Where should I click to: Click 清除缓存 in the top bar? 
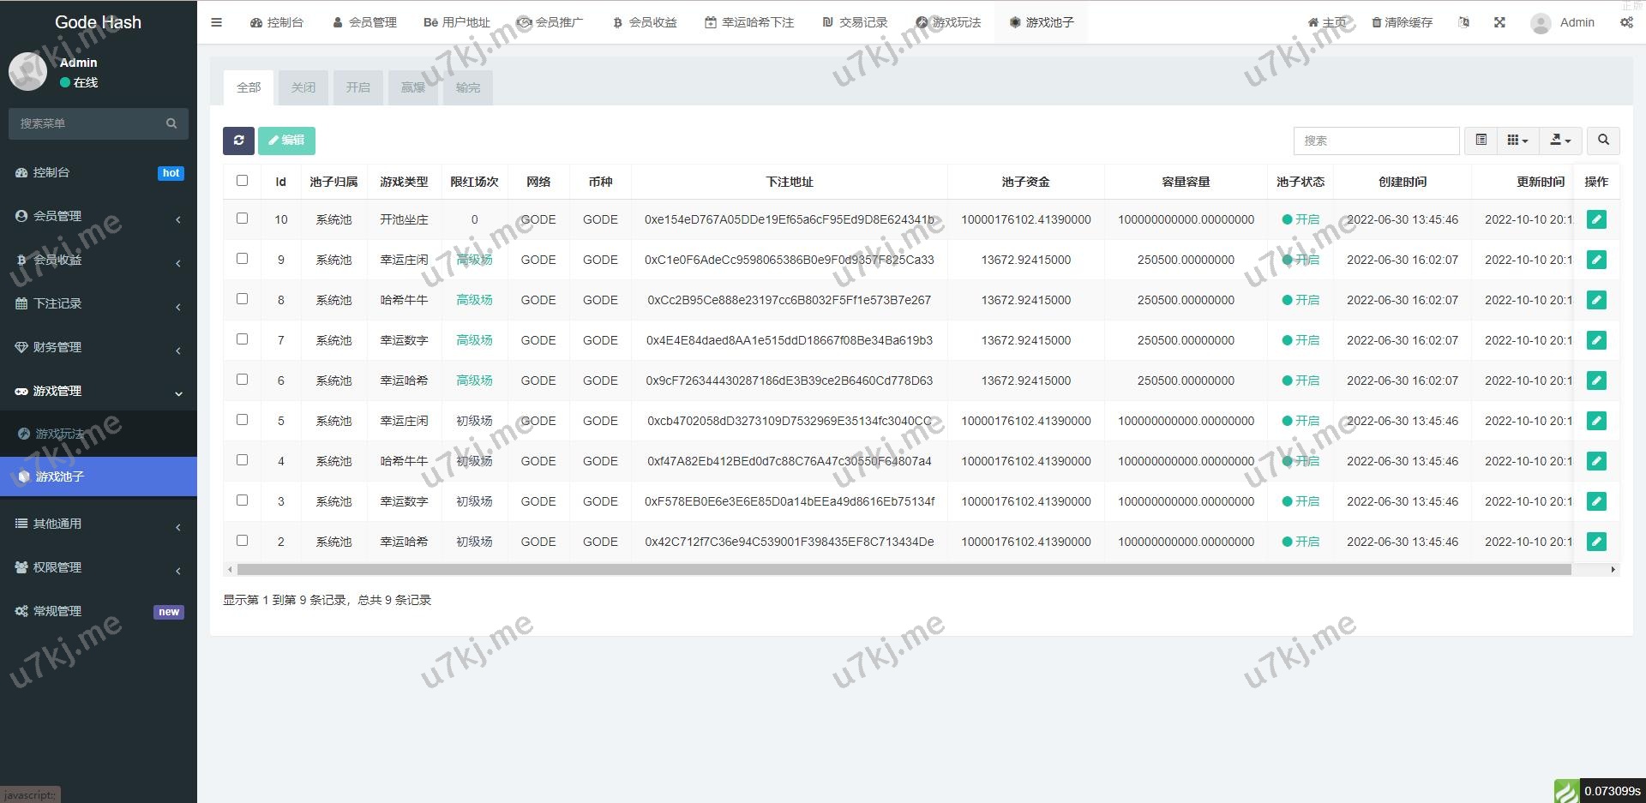tap(1402, 22)
